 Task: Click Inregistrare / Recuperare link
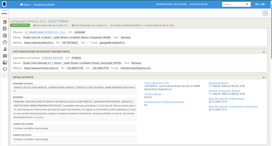click(171, 4)
